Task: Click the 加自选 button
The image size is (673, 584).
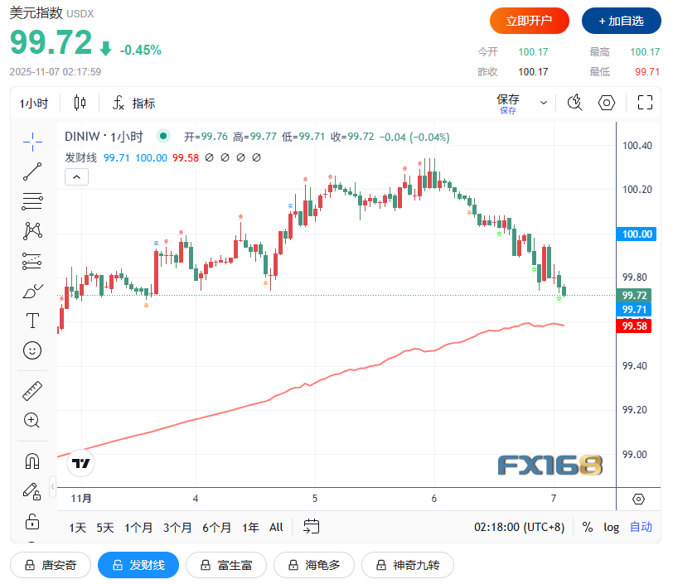Action: (621, 21)
